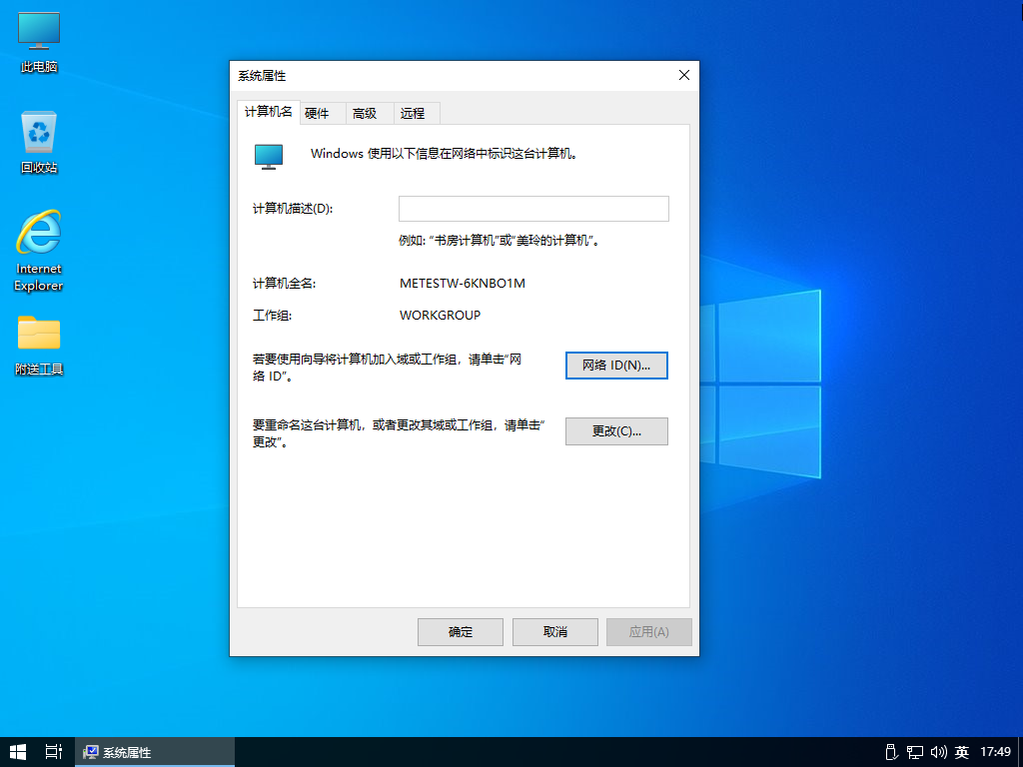Open the network status tray icon
This screenshot has width=1023, height=767.
pos(915,752)
